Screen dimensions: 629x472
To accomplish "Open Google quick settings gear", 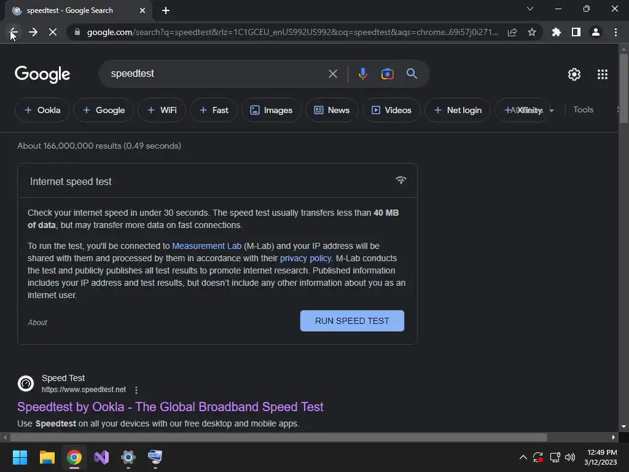I will (x=574, y=74).
